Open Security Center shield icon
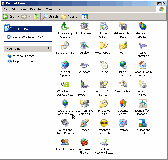The image size is (168, 160). [123, 104]
